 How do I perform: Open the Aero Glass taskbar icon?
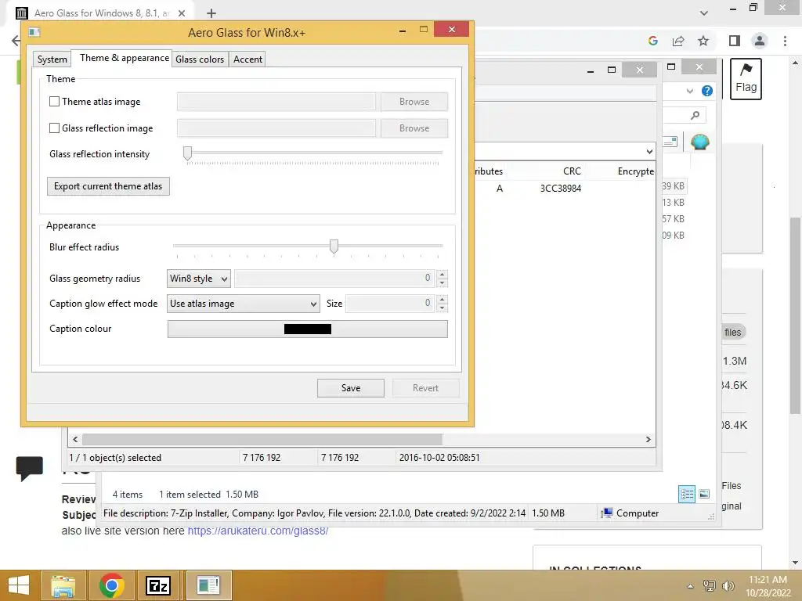click(x=208, y=585)
